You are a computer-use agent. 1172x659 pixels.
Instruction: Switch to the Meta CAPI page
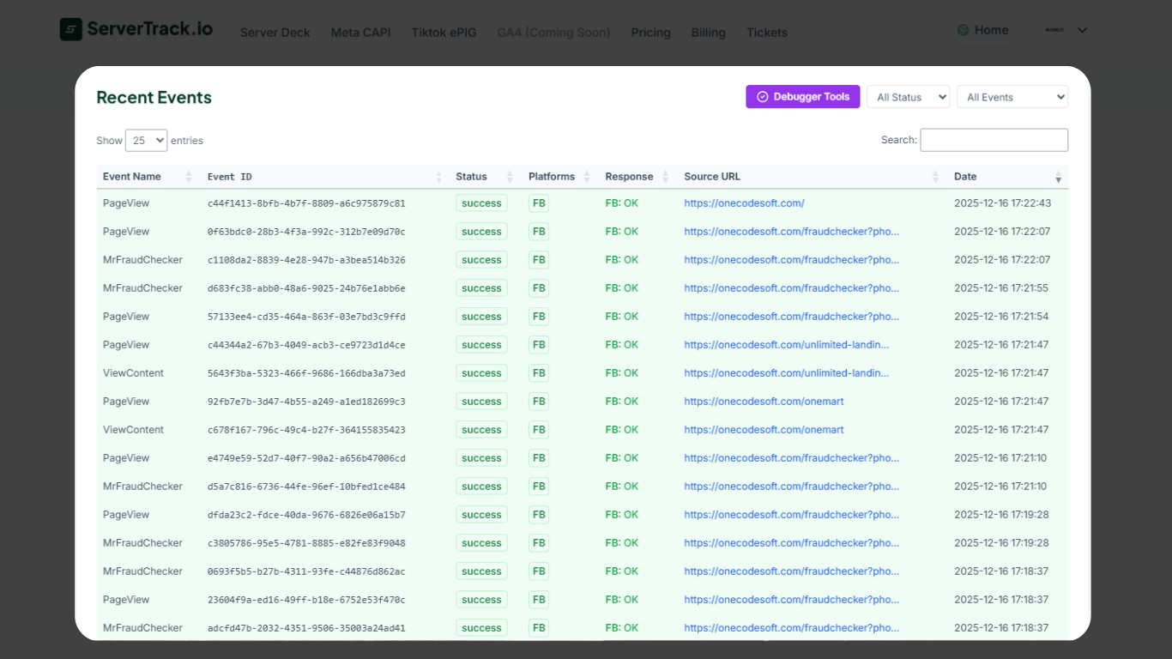coord(360,33)
